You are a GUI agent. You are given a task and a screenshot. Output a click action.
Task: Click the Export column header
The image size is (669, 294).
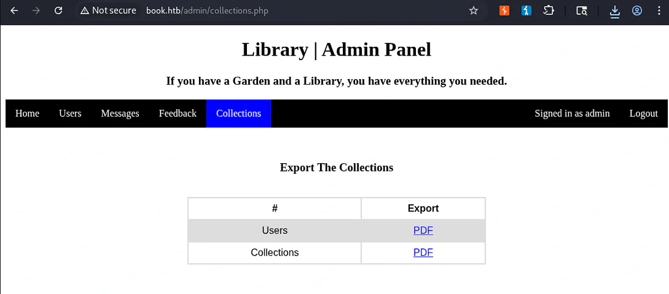click(x=423, y=208)
